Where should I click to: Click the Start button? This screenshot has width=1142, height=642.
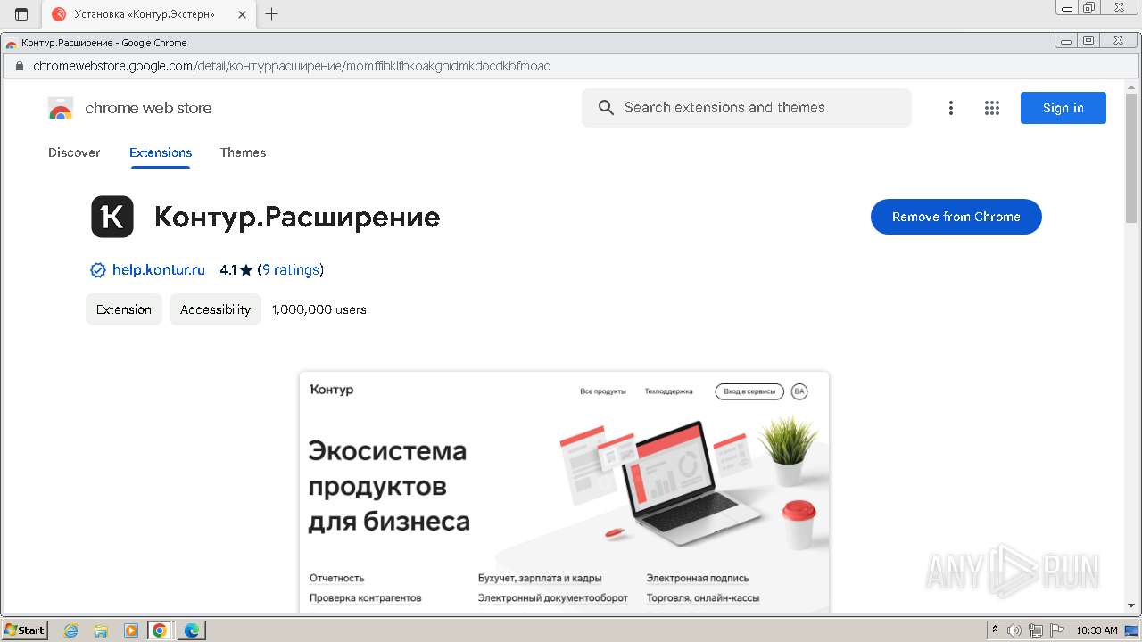[x=25, y=630]
